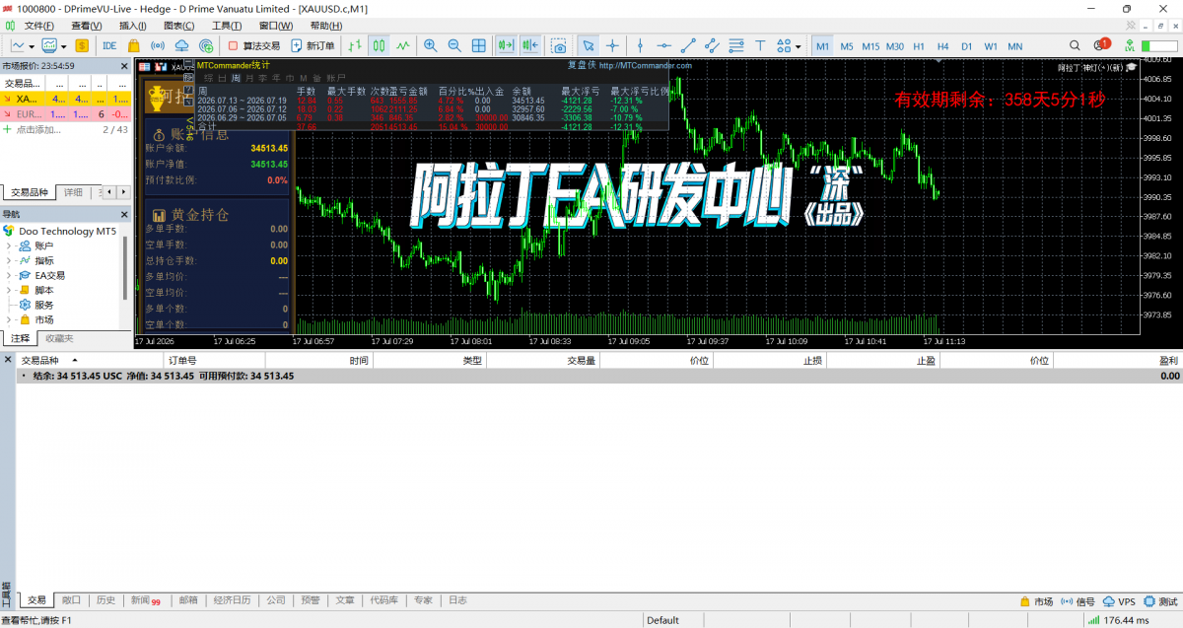Click the 信号 status bar button
The height and width of the screenshot is (628, 1183).
click(x=1078, y=600)
